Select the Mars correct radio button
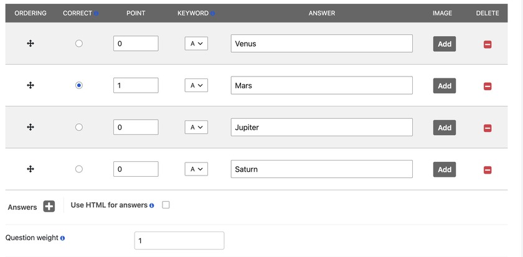523x257 pixels. (x=78, y=85)
